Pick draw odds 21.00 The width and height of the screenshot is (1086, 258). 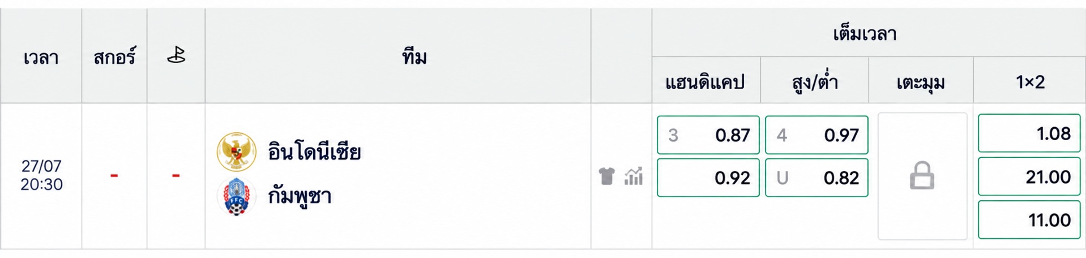[1029, 177]
